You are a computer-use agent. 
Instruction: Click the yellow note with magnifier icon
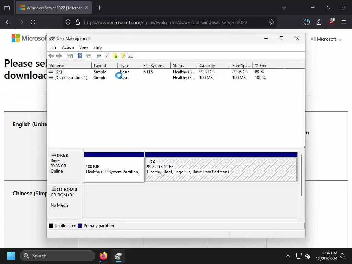click(123, 56)
